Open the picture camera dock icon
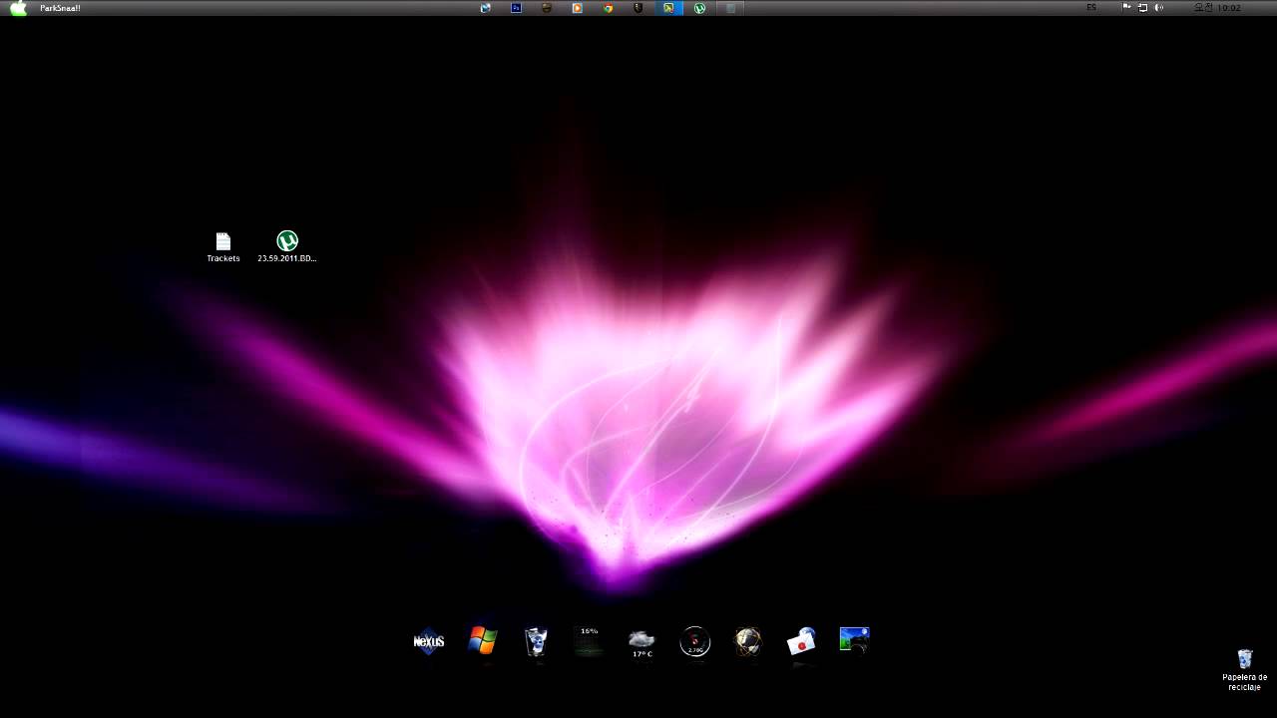1277x718 pixels. click(855, 640)
